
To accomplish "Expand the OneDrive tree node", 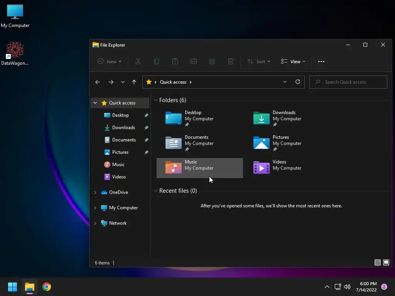I will tap(95, 192).
